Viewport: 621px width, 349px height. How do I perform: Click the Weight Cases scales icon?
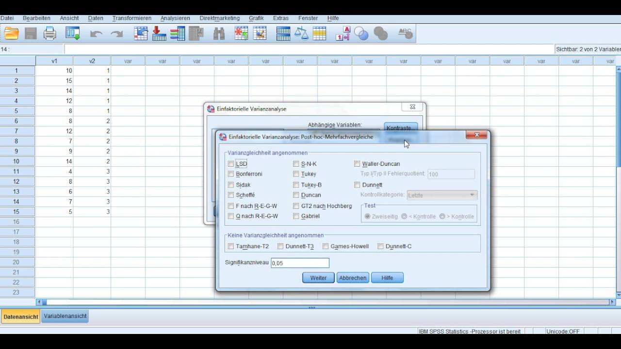coord(301,33)
